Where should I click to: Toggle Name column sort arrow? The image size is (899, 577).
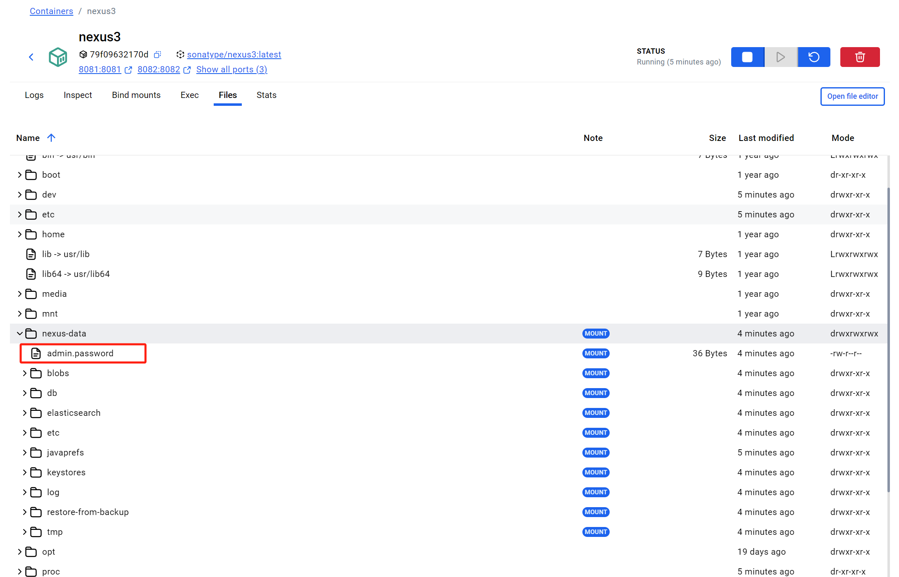point(51,138)
